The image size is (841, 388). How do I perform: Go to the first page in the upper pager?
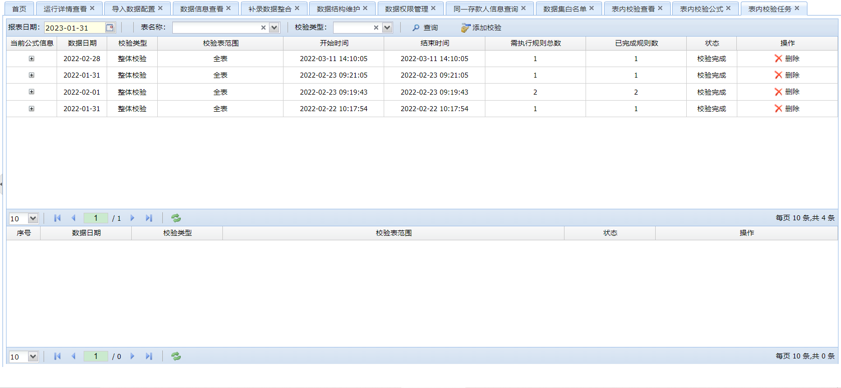(57, 218)
